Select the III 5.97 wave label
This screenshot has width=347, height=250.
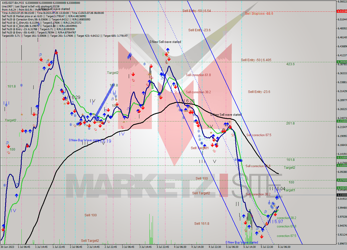(x=275, y=222)
